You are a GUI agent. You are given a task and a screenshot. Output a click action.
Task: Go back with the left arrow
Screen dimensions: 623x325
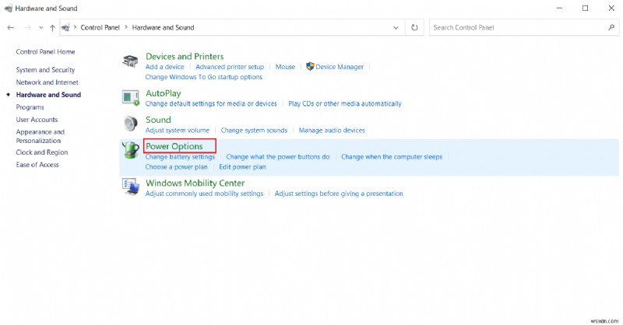(x=11, y=27)
